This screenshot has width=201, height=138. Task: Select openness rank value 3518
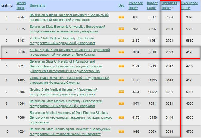tap(169, 131)
